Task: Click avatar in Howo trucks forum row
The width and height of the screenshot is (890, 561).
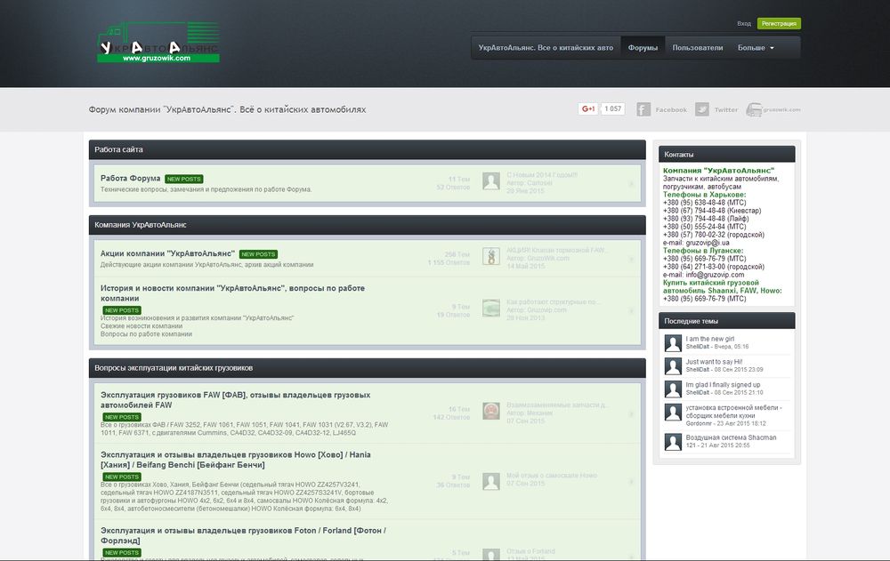Action: [491, 481]
